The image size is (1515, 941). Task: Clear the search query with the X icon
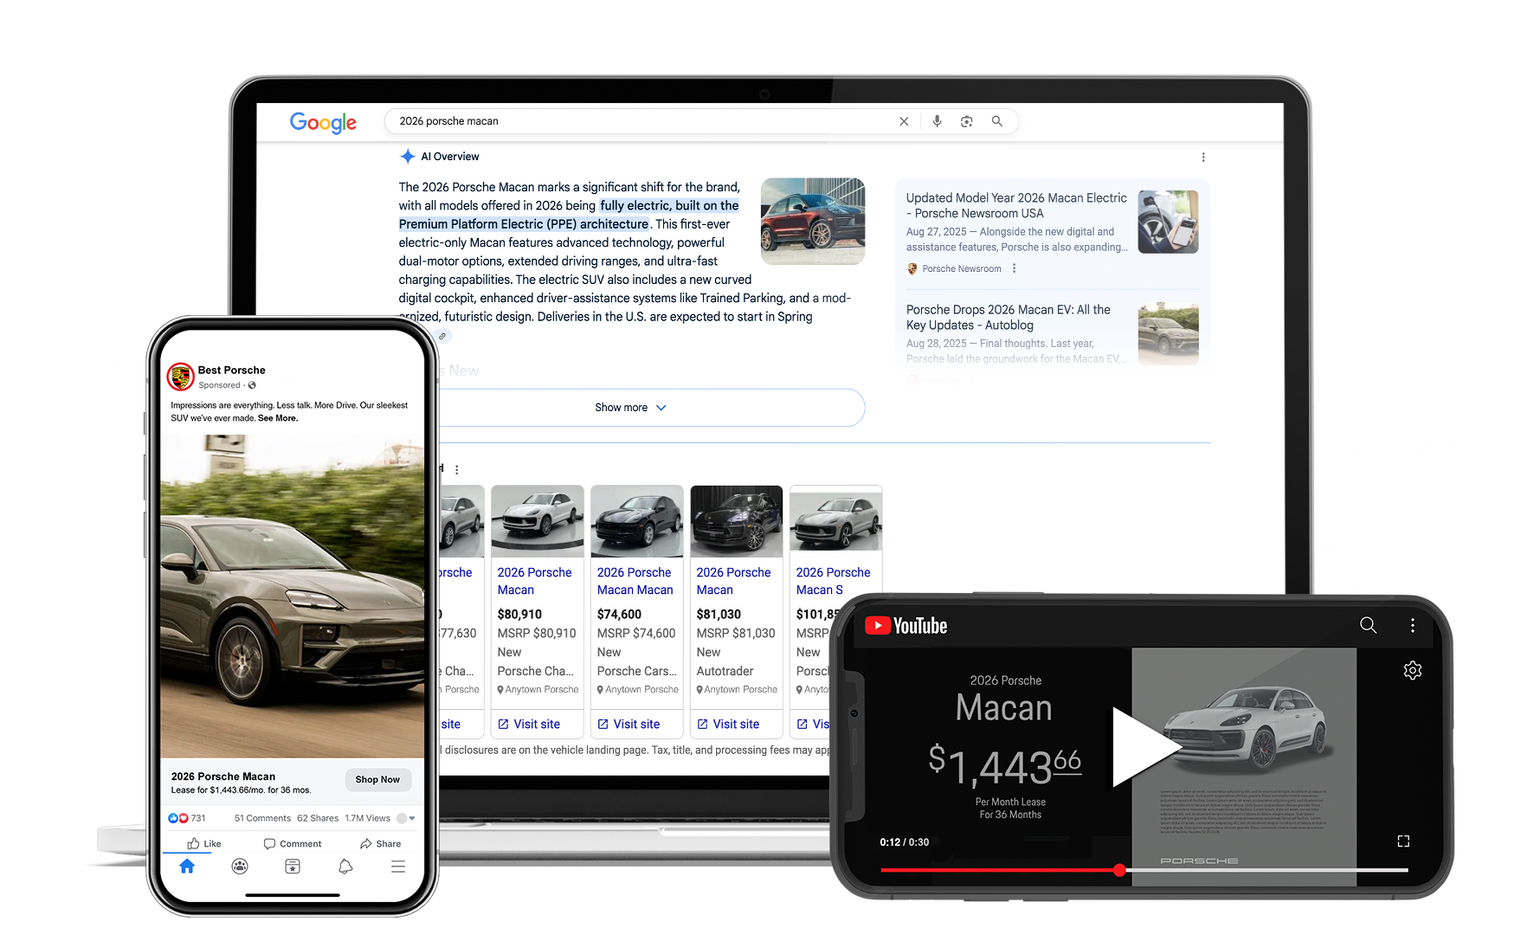(x=904, y=121)
